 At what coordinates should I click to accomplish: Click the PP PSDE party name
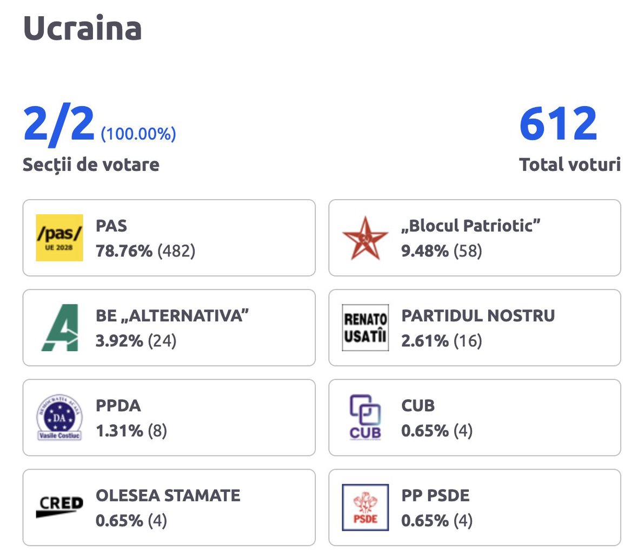coord(435,495)
